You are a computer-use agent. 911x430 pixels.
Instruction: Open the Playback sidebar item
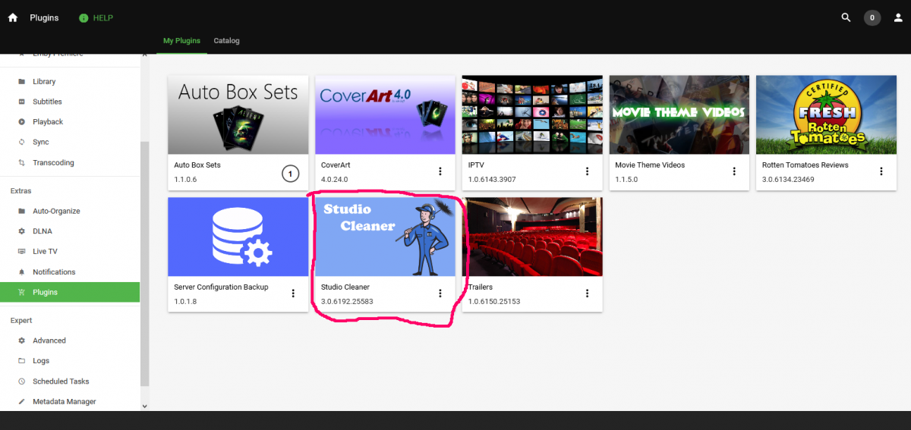click(x=70, y=121)
